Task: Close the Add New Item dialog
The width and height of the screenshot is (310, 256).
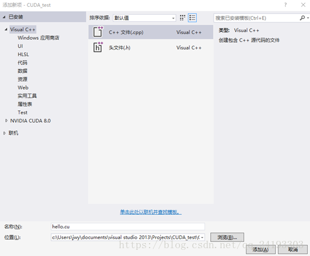Action: pyautogui.click(x=303, y=5)
